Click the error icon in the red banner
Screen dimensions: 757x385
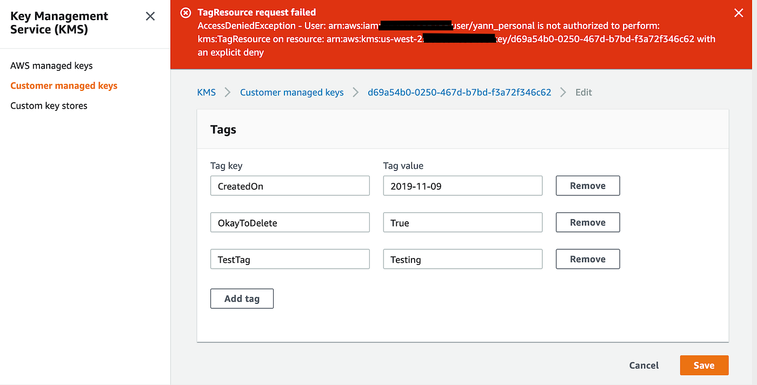185,12
